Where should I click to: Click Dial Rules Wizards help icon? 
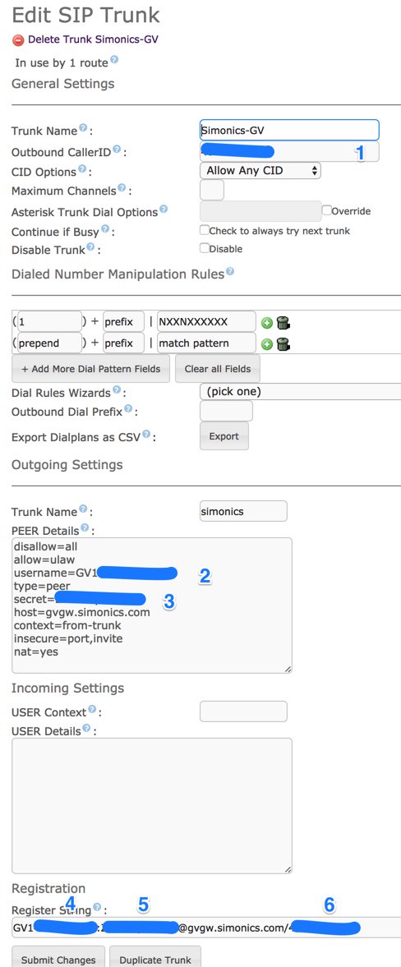click(x=116, y=391)
